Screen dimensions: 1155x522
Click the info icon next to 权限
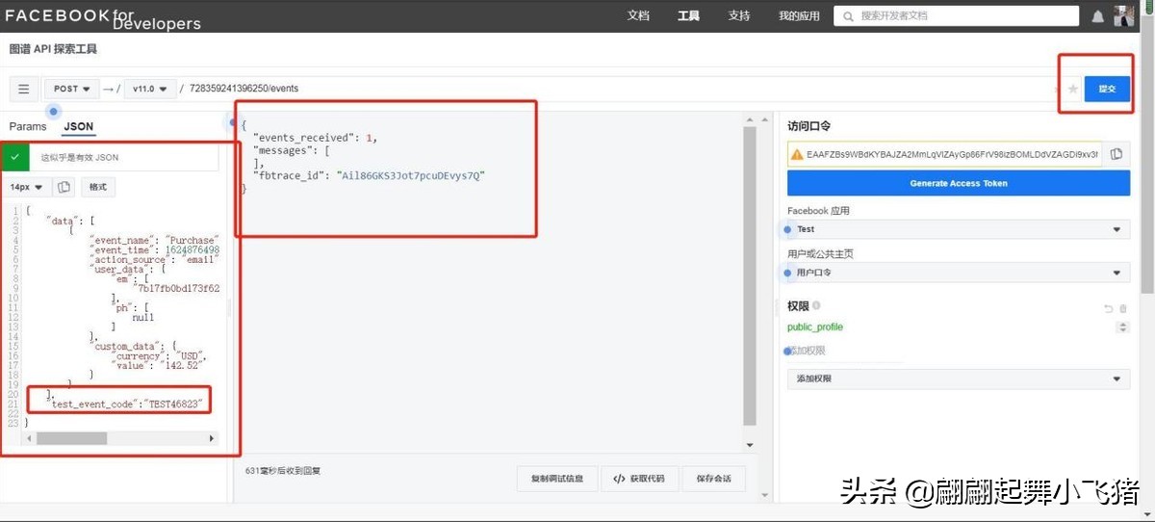point(816,306)
